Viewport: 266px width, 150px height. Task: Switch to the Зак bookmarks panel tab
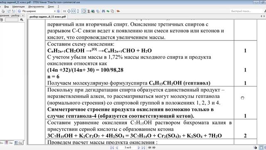click(9, 143)
